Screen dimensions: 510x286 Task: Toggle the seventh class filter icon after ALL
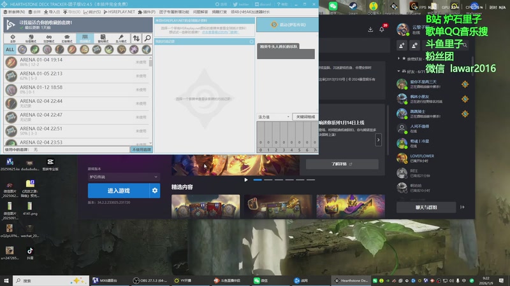pyautogui.click(x=97, y=50)
